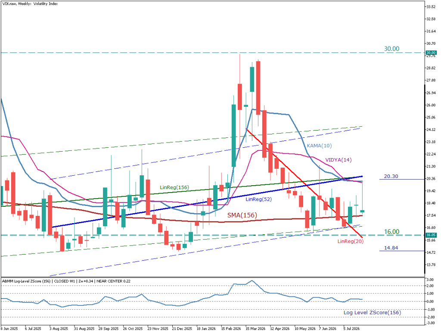Viewport: 441px width, 333px height.
Task: Click the LinReg(156) label
Action: (x=174, y=187)
